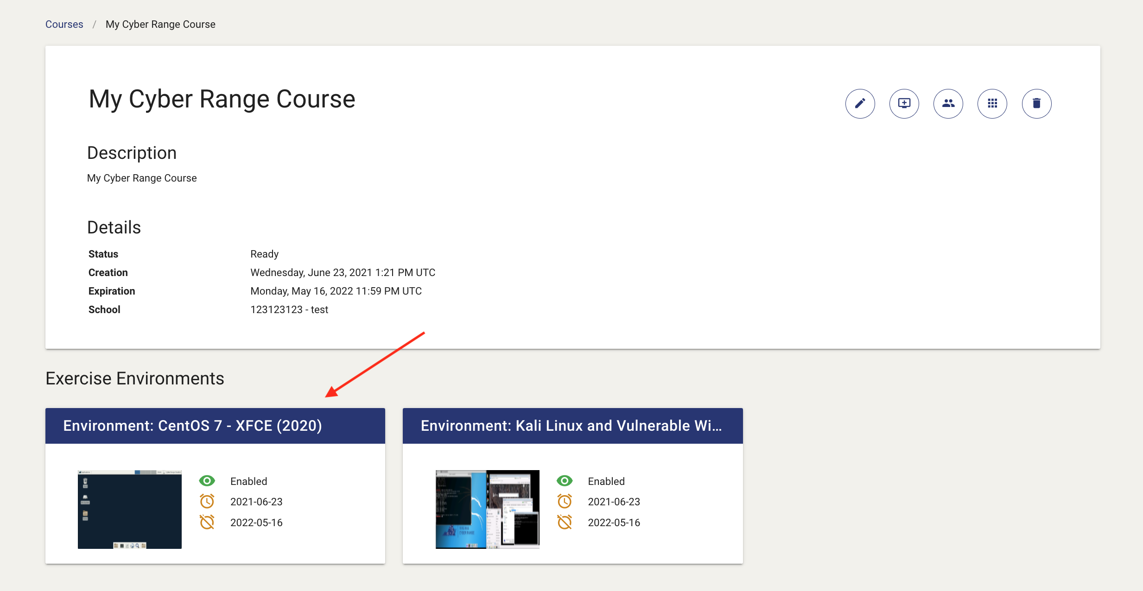Viewport: 1143px width, 591px height.
Task: Select My Cyber Range Course breadcrumb
Action: pos(160,24)
